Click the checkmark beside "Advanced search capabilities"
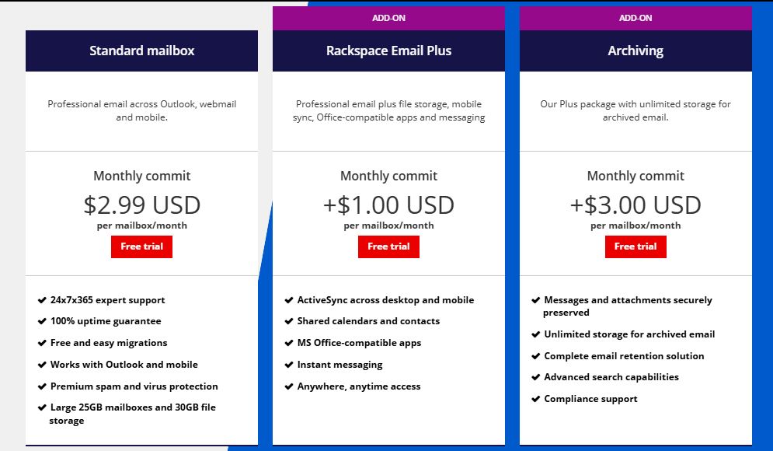The height and width of the screenshot is (451, 773). tap(535, 377)
